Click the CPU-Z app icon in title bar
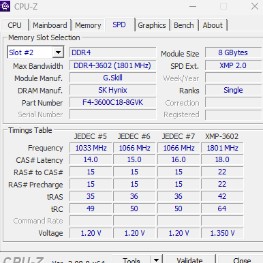Screen dimensions: 263x263 coord(5,6)
